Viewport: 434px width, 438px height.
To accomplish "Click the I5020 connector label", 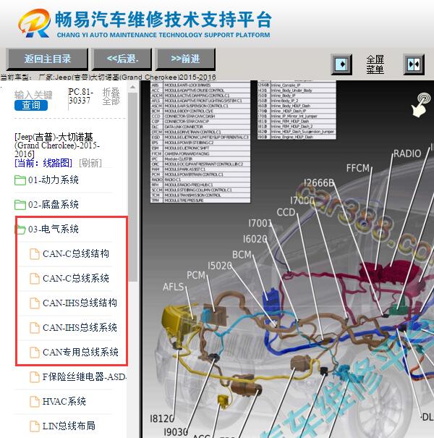I will 220,266.
